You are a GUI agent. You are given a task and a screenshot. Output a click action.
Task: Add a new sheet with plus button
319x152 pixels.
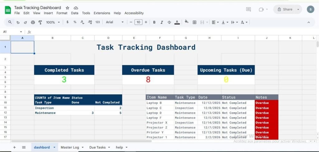[x=14, y=147]
